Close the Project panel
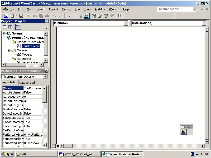The height and width of the screenshot is (158, 211). pyautogui.click(x=46, y=21)
